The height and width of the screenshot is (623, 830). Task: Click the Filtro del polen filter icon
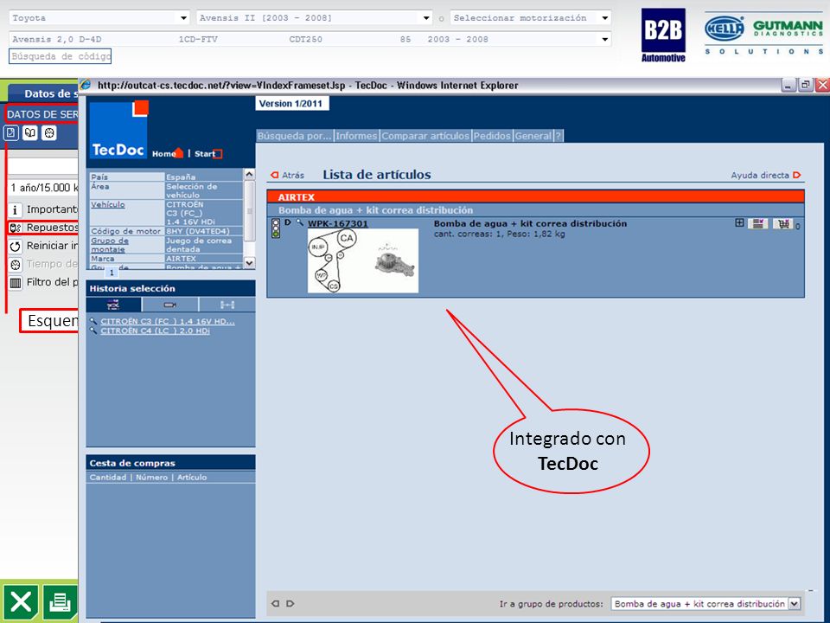pyautogui.click(x=16, y=283)
